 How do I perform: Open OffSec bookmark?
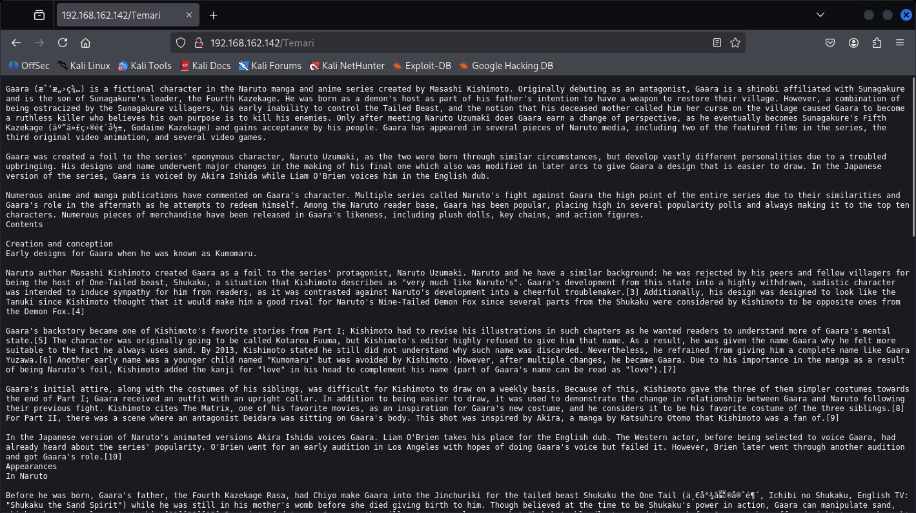[x=29, y=65]
